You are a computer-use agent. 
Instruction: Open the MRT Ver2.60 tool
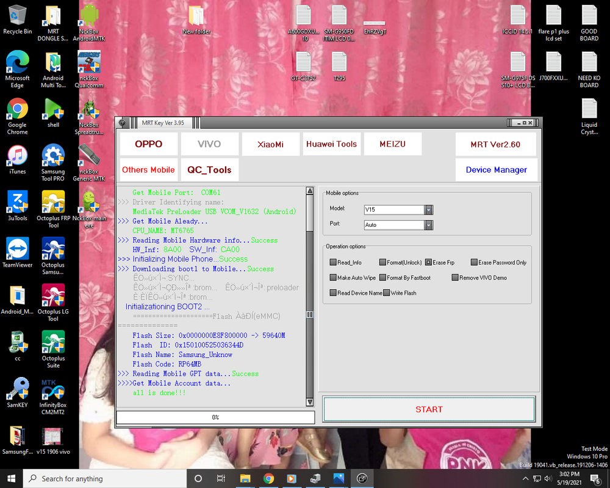[x=495, y=144]
